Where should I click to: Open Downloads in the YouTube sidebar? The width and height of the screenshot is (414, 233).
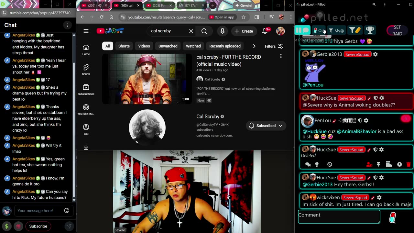click(x=86, y=147)
